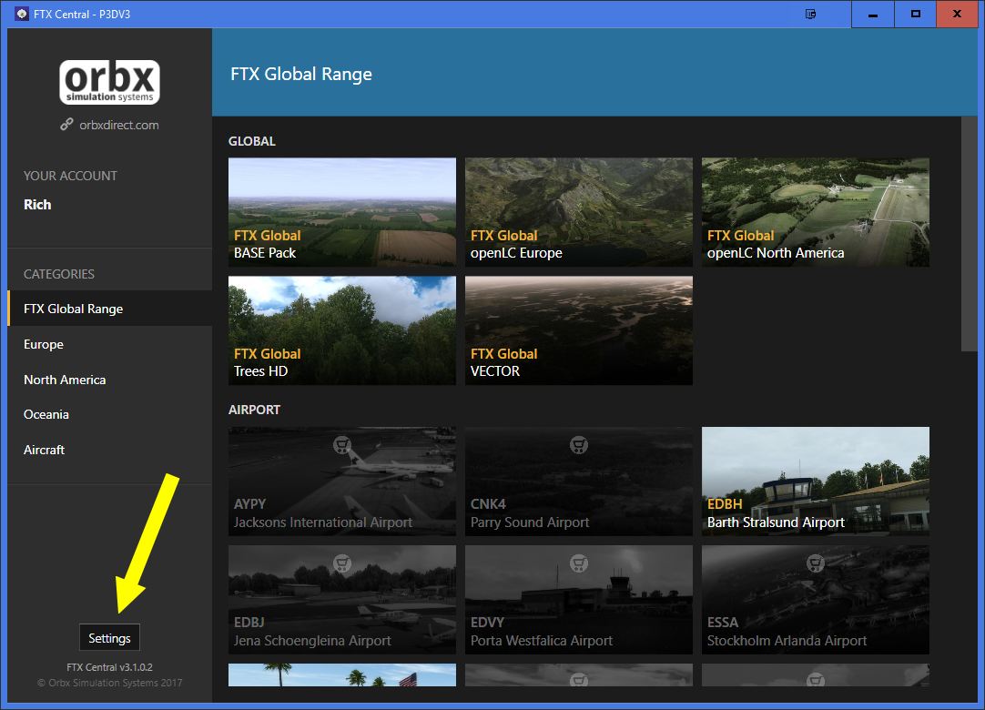Image resolution: width=985 pixels, height=710 pixels.
Task: Open the EDBH Barth Stralsund Airport tile
Action: click(x=816, y=482)
